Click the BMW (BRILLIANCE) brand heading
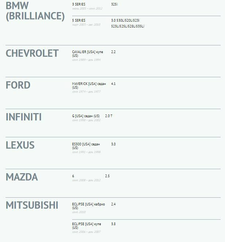This screenshot has width=225, height=242. click(x=35, y=11)
